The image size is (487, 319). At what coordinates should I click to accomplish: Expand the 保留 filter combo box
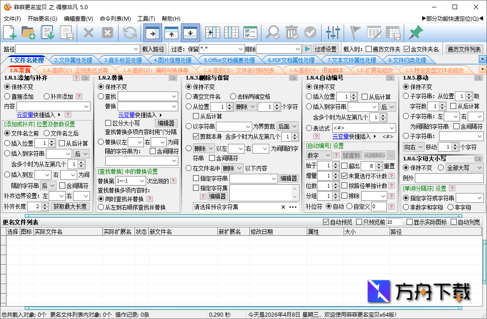(241, 49)
